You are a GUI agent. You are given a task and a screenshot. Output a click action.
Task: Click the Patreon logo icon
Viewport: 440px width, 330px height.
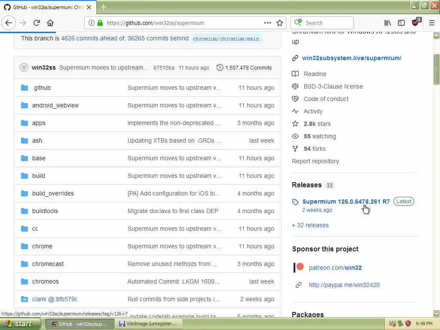coord(299,267)
